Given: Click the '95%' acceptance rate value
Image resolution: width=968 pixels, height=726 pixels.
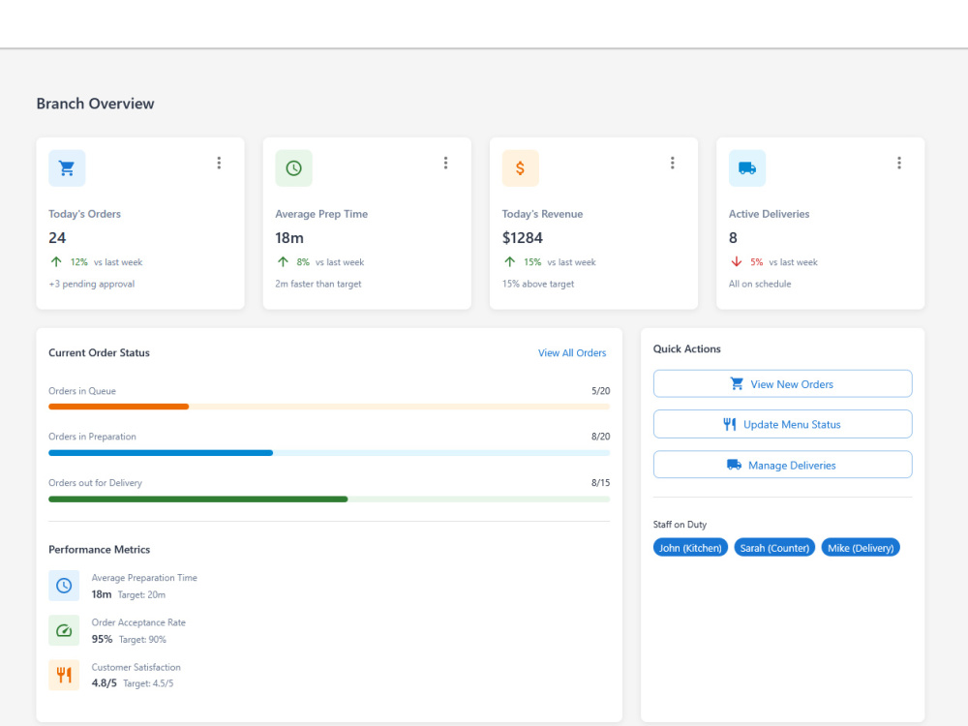Looking at the screenshot, I should click(102, 639).
